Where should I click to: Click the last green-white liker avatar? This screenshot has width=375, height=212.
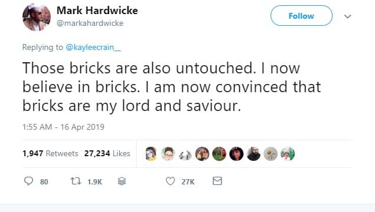[x=288, y=154]
